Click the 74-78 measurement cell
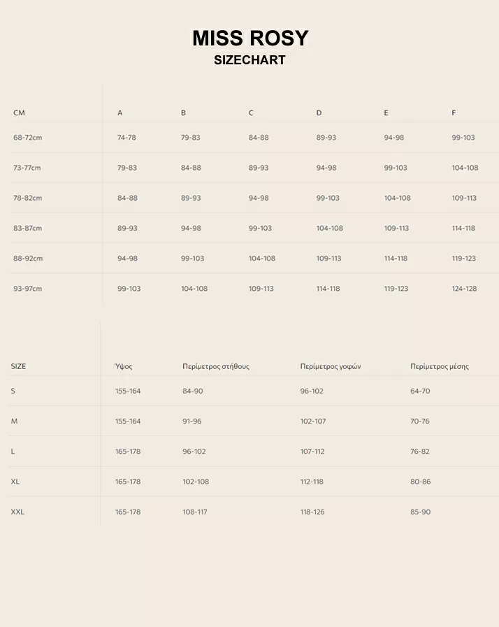499x627 pixels. (126, 138)
